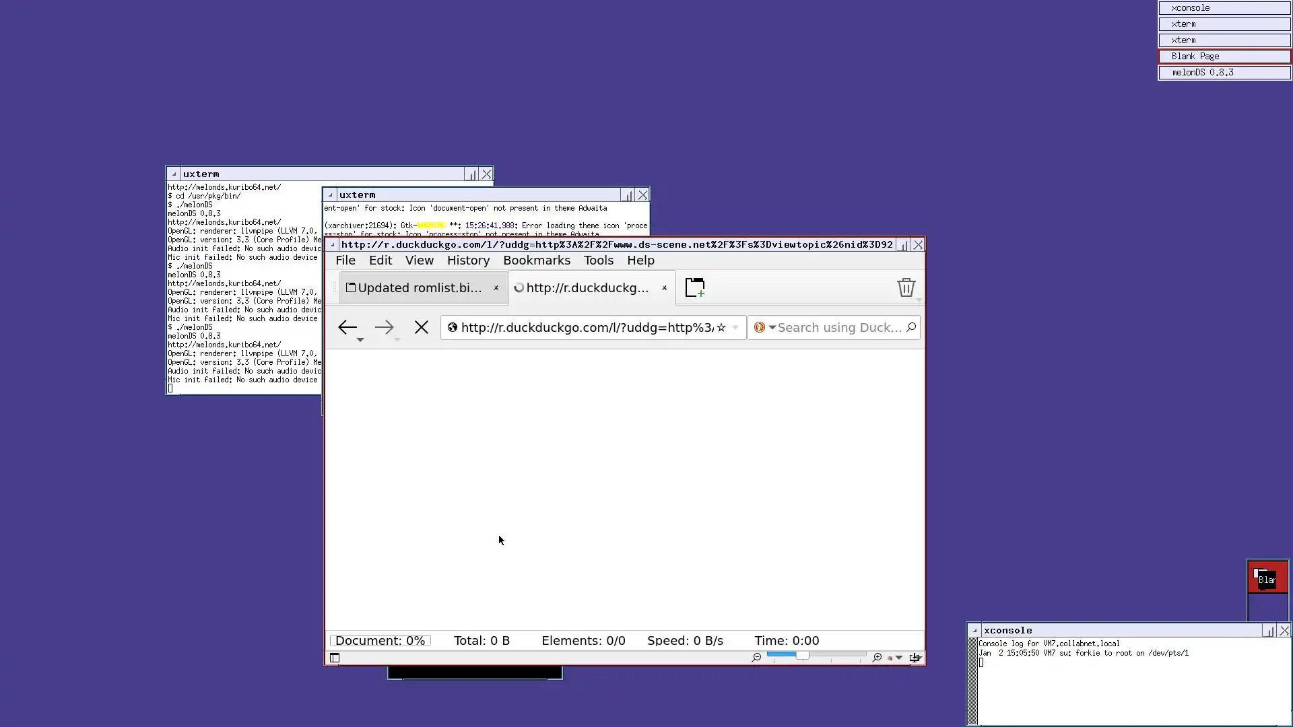The height and width of the screenshot is (727, 1293).
Task: Click the zoom out magnifier icon
Action: coord(756,658)
